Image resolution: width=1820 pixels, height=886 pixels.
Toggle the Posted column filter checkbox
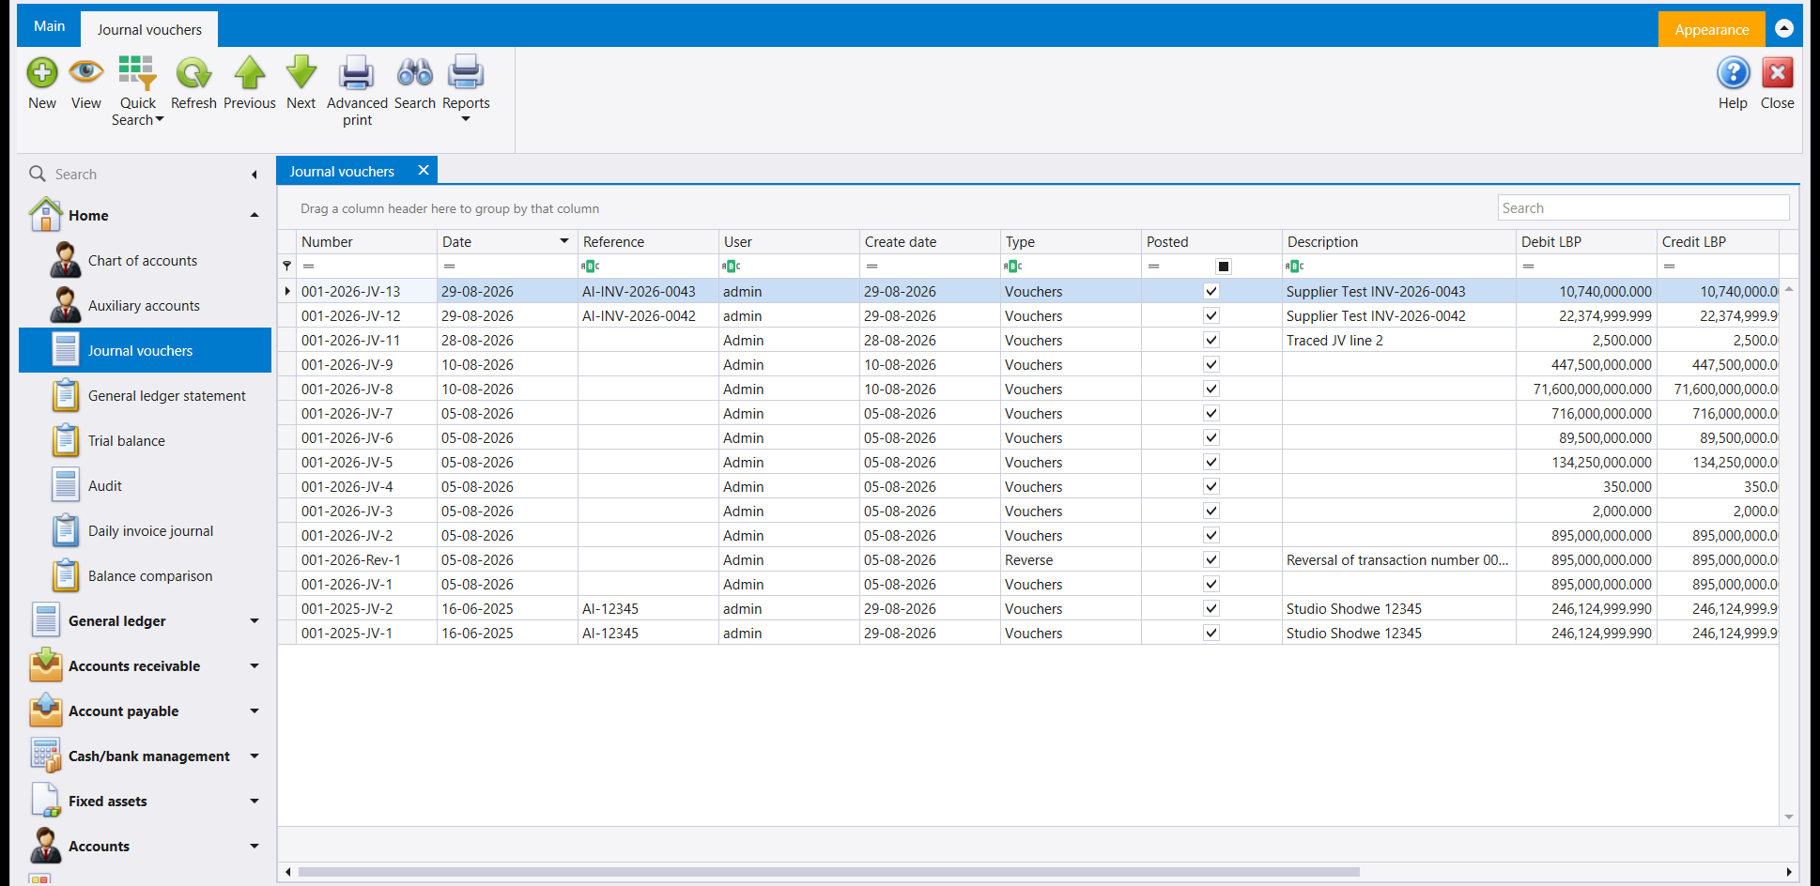coord(1224,267)
